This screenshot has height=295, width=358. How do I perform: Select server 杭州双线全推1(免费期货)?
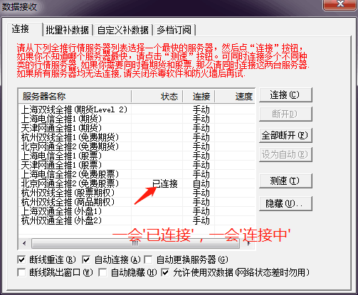70,137
